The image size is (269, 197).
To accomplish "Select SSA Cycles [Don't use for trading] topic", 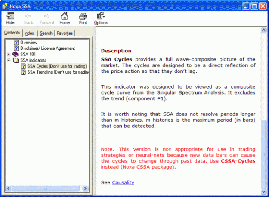I will [57, 66].
